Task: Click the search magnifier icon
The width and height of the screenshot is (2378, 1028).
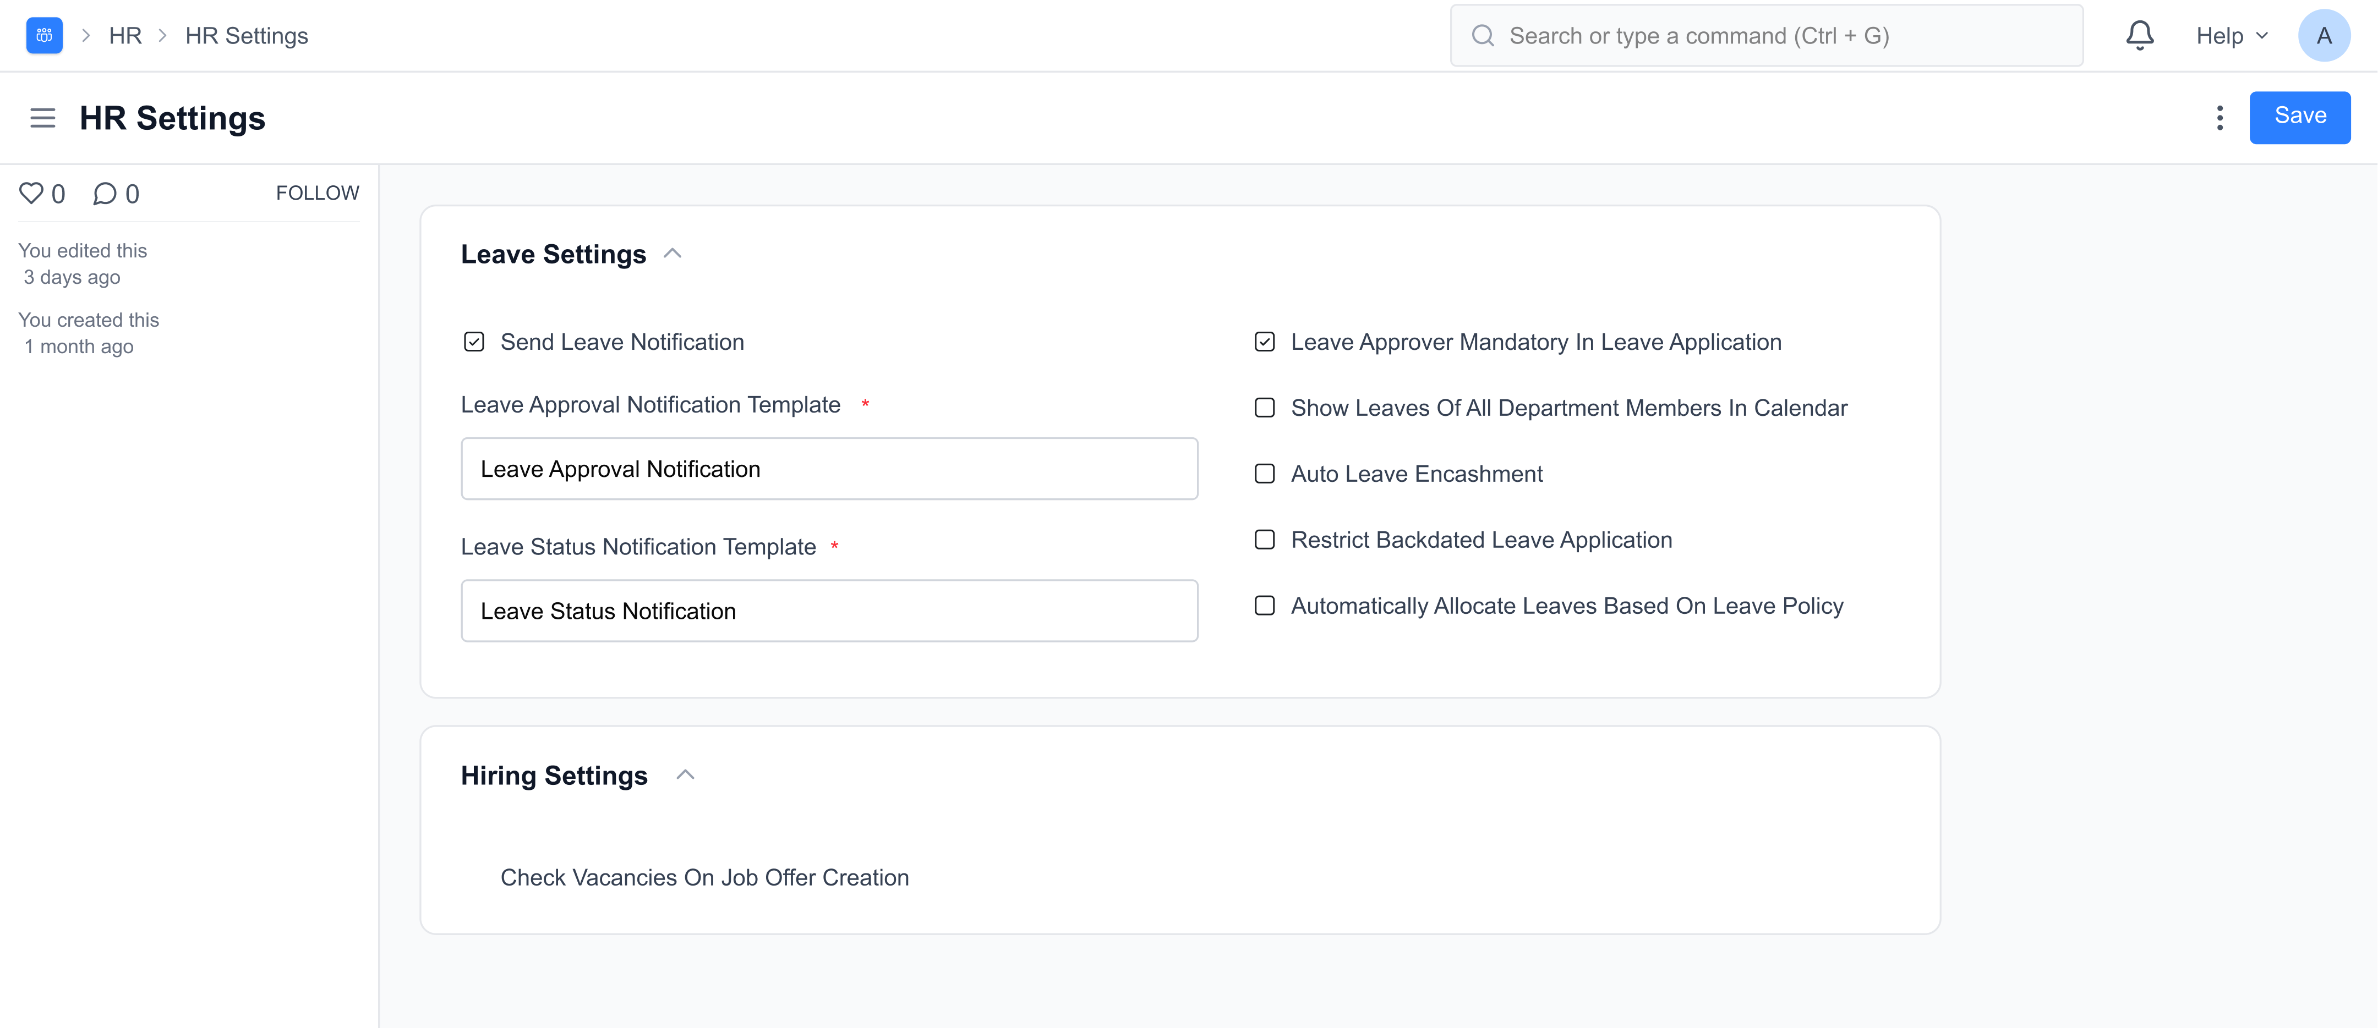Action: coord(1483,36)
